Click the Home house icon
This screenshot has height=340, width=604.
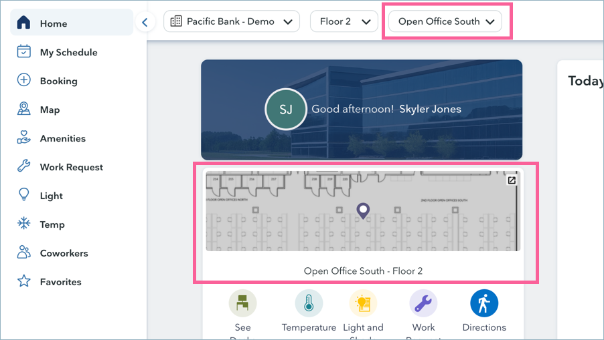(x=24, y=22)
